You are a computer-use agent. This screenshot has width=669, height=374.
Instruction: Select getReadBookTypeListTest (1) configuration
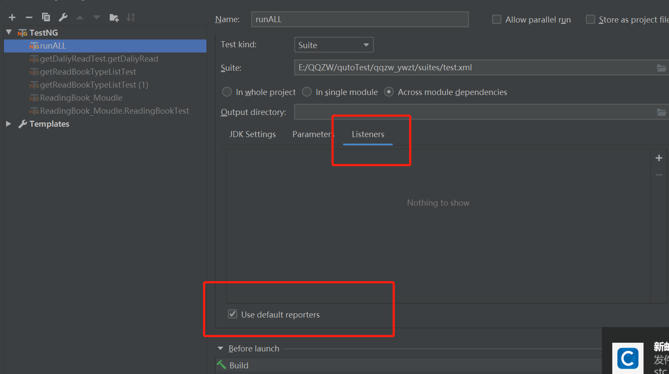coord(94,85)
